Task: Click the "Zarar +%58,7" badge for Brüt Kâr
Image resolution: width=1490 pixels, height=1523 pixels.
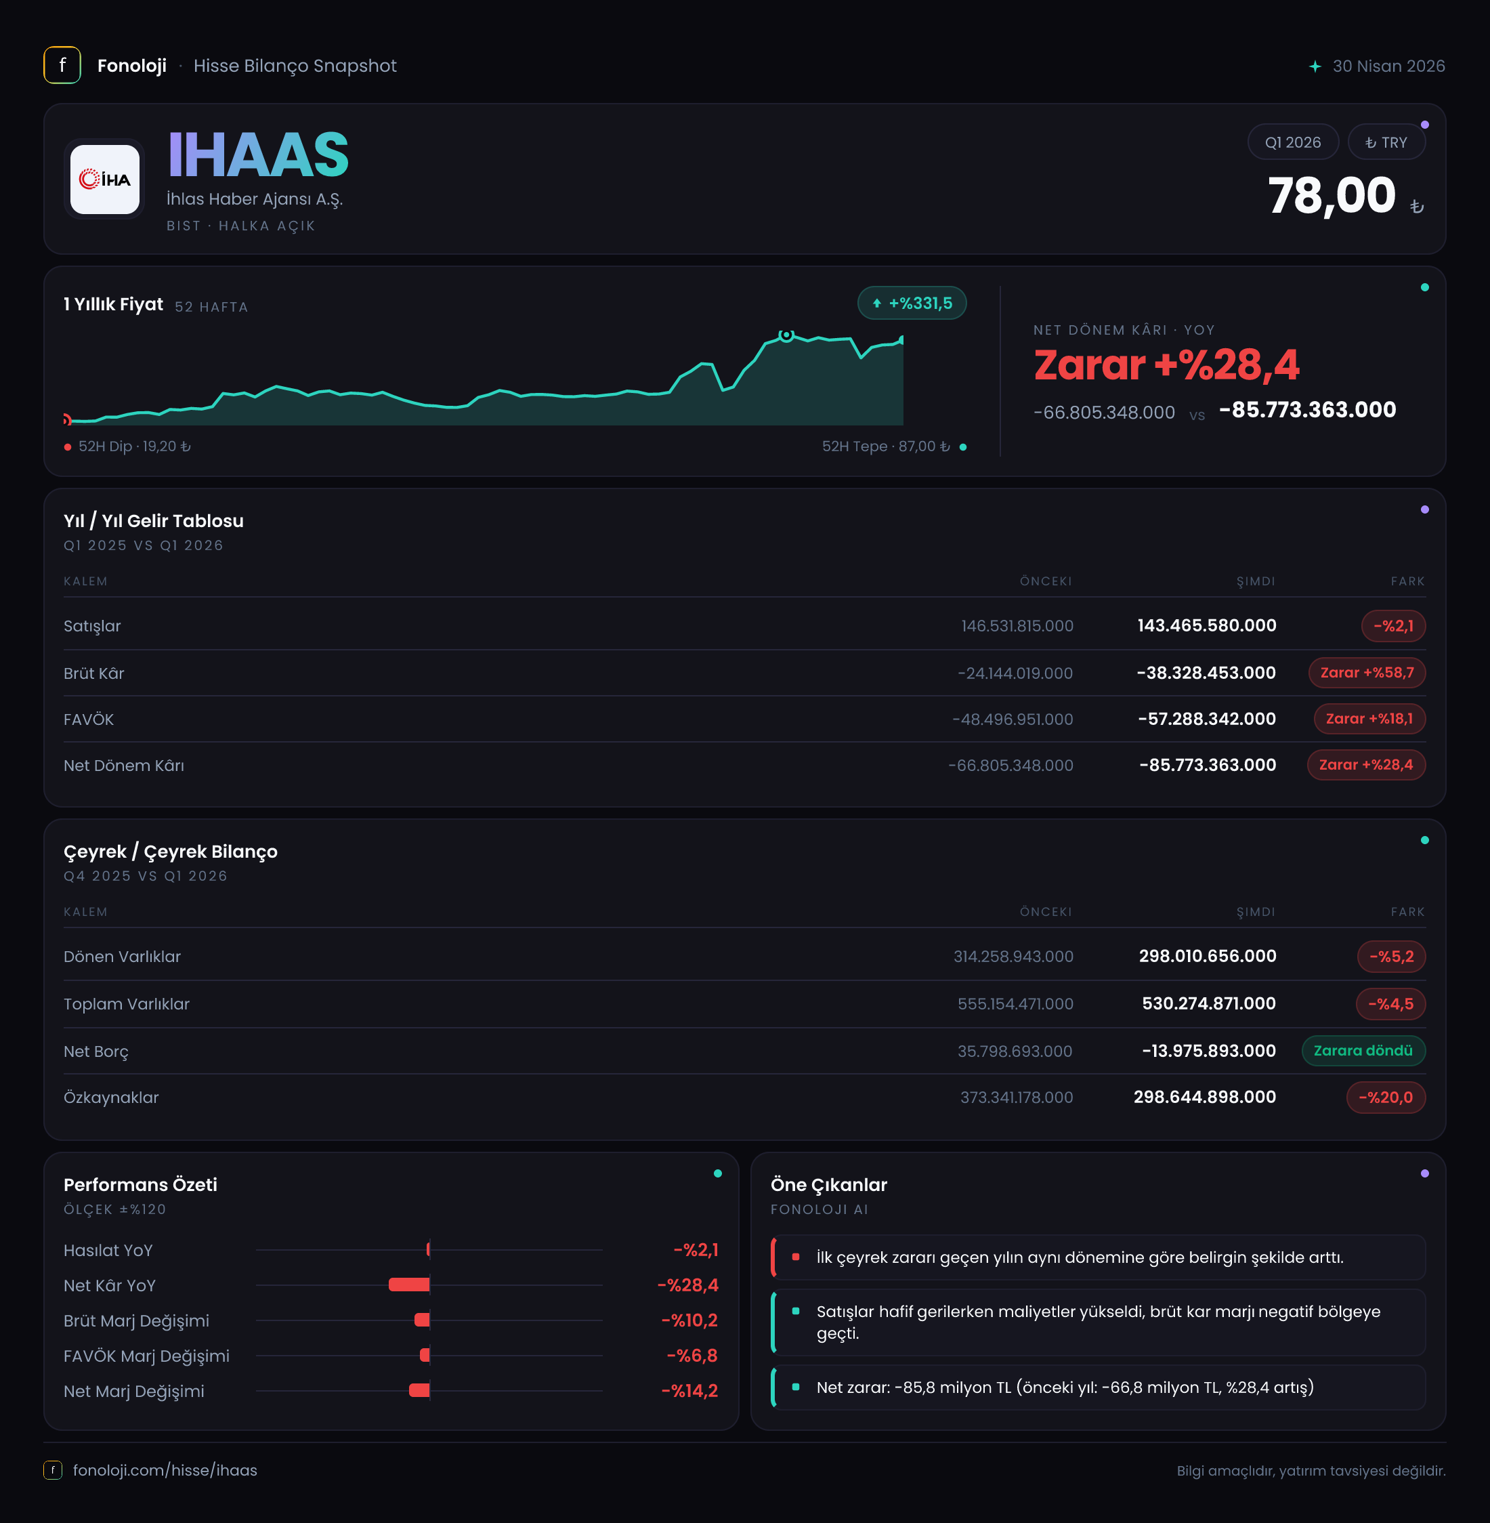Action: pos(1366,673)
